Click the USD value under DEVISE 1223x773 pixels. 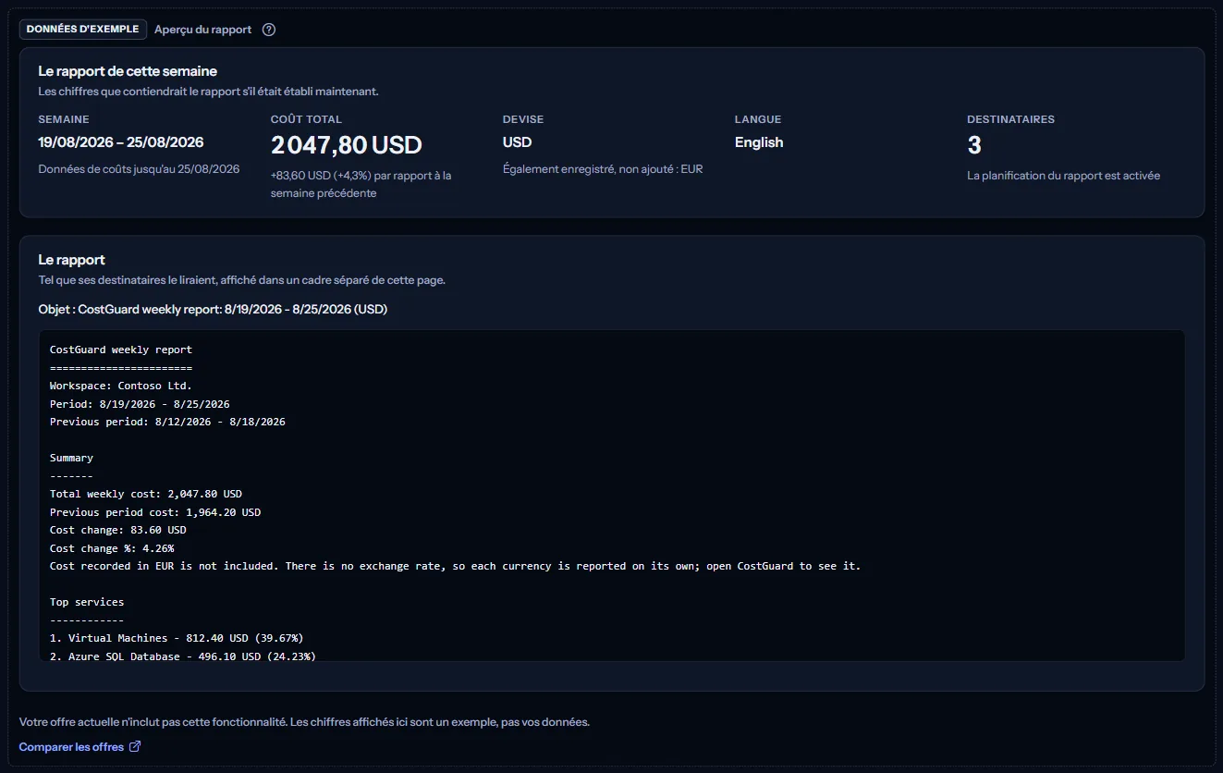517,142
